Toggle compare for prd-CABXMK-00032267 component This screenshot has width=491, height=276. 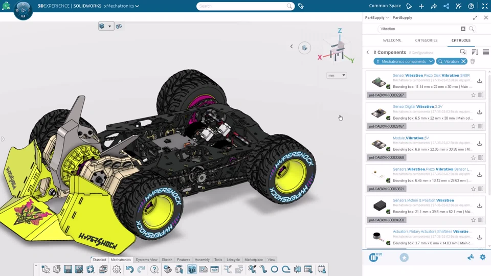481,95
